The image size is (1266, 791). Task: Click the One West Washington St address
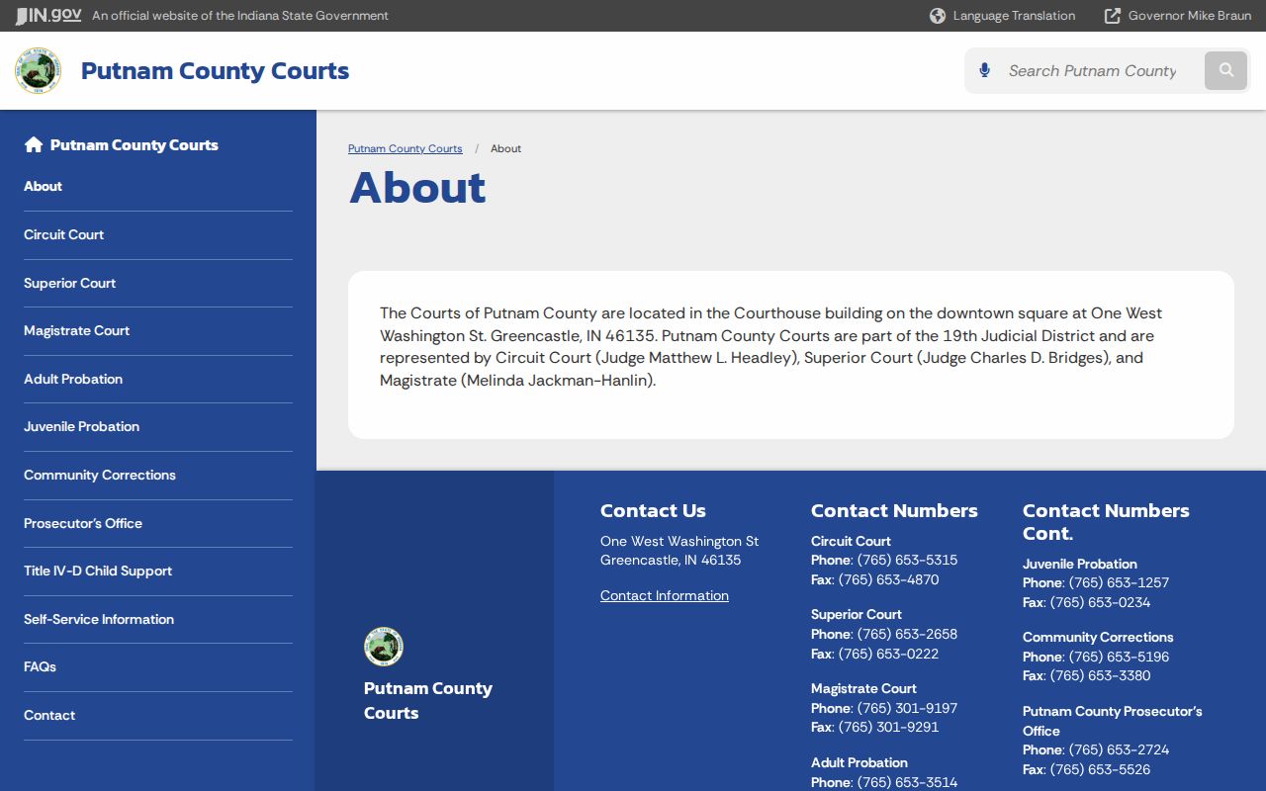(x=679, y=541)
